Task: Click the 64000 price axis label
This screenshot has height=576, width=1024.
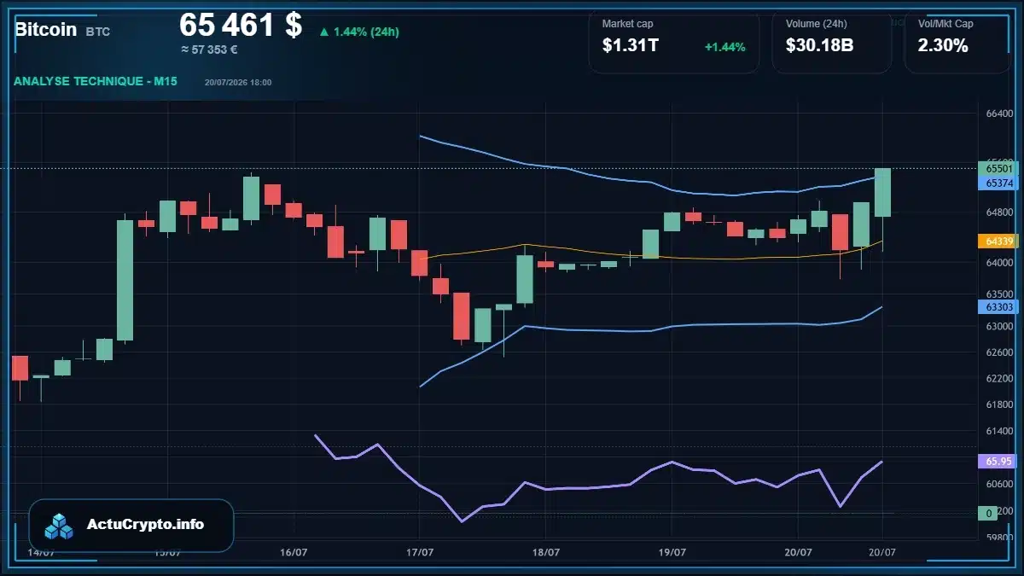Action: 999,263
